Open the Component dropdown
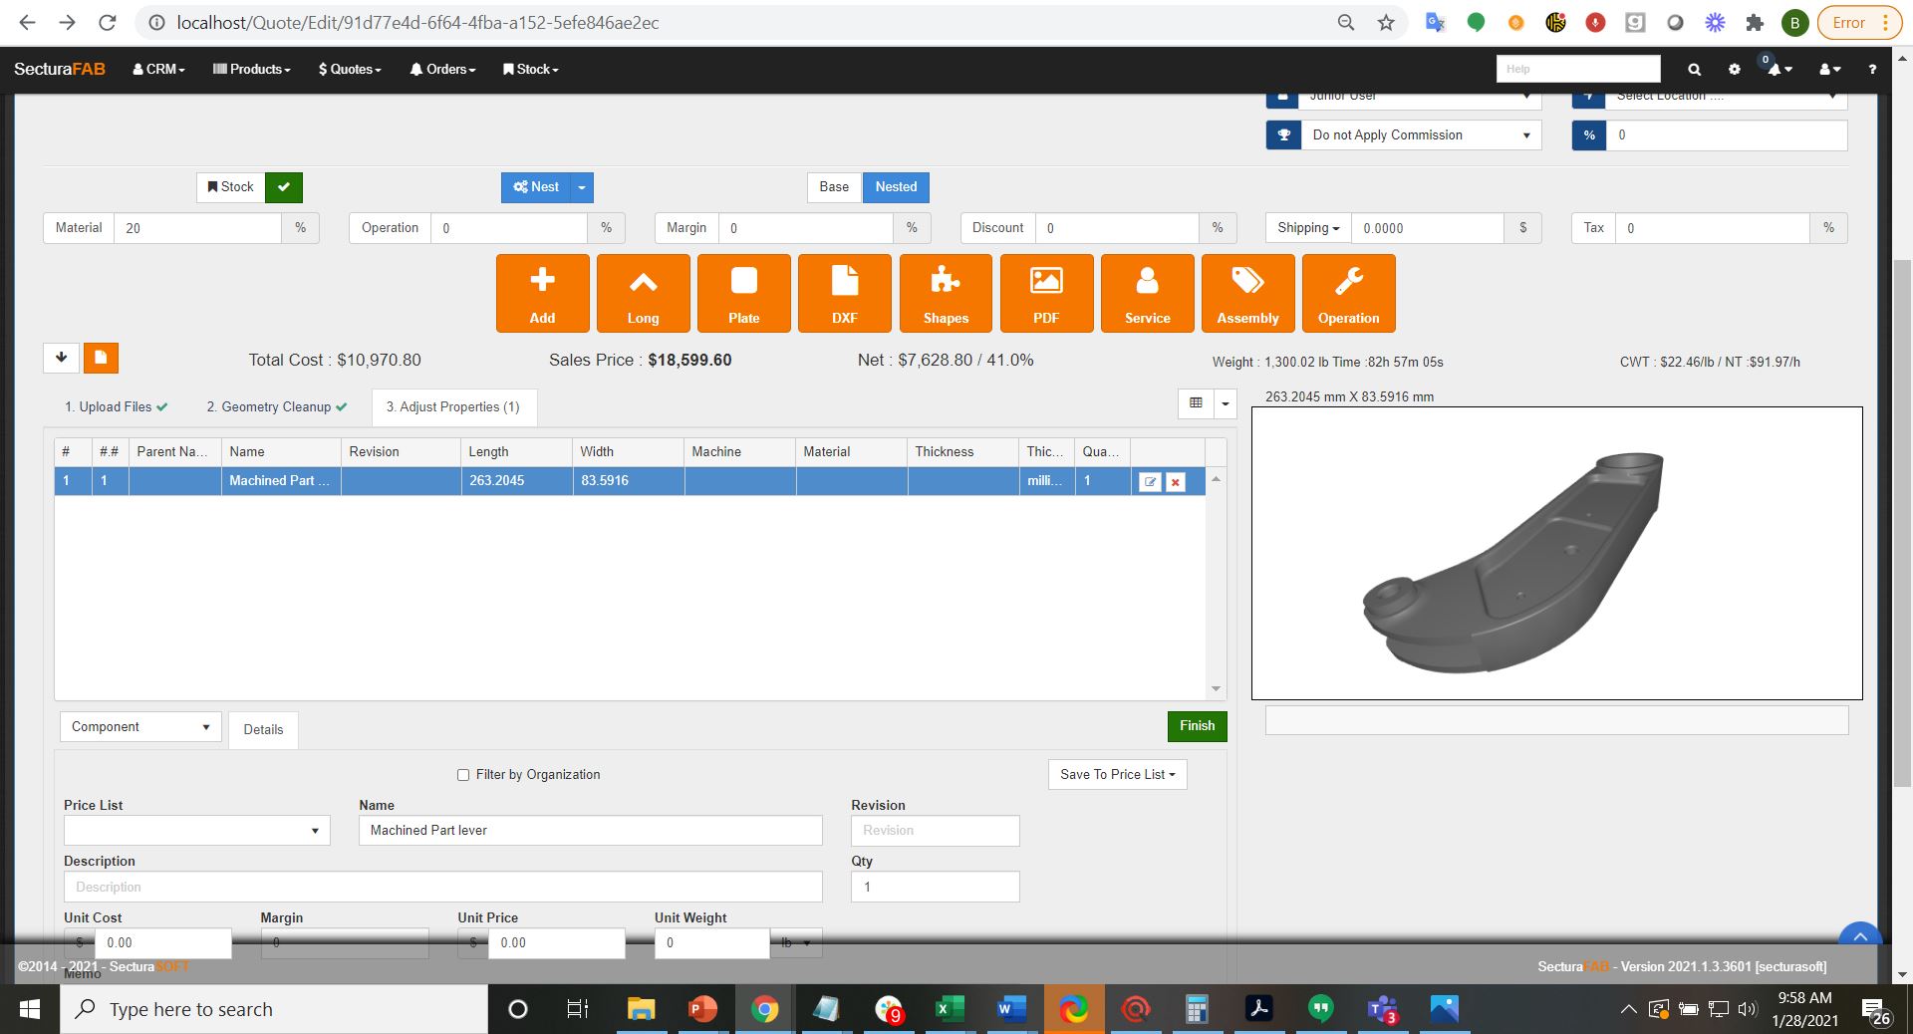The width and height of the screenshot is (1913, 1034). (139, 726)
